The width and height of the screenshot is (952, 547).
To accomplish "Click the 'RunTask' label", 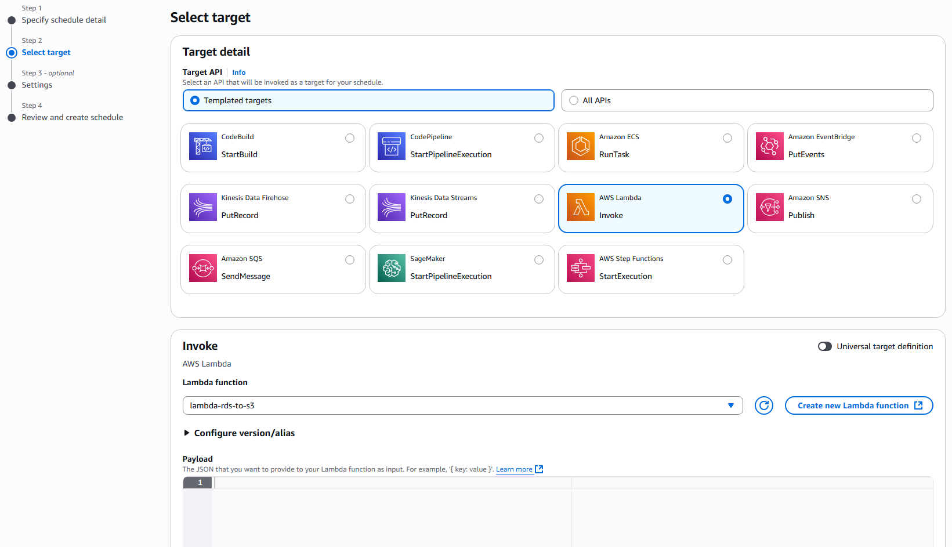I will point(614,154).
